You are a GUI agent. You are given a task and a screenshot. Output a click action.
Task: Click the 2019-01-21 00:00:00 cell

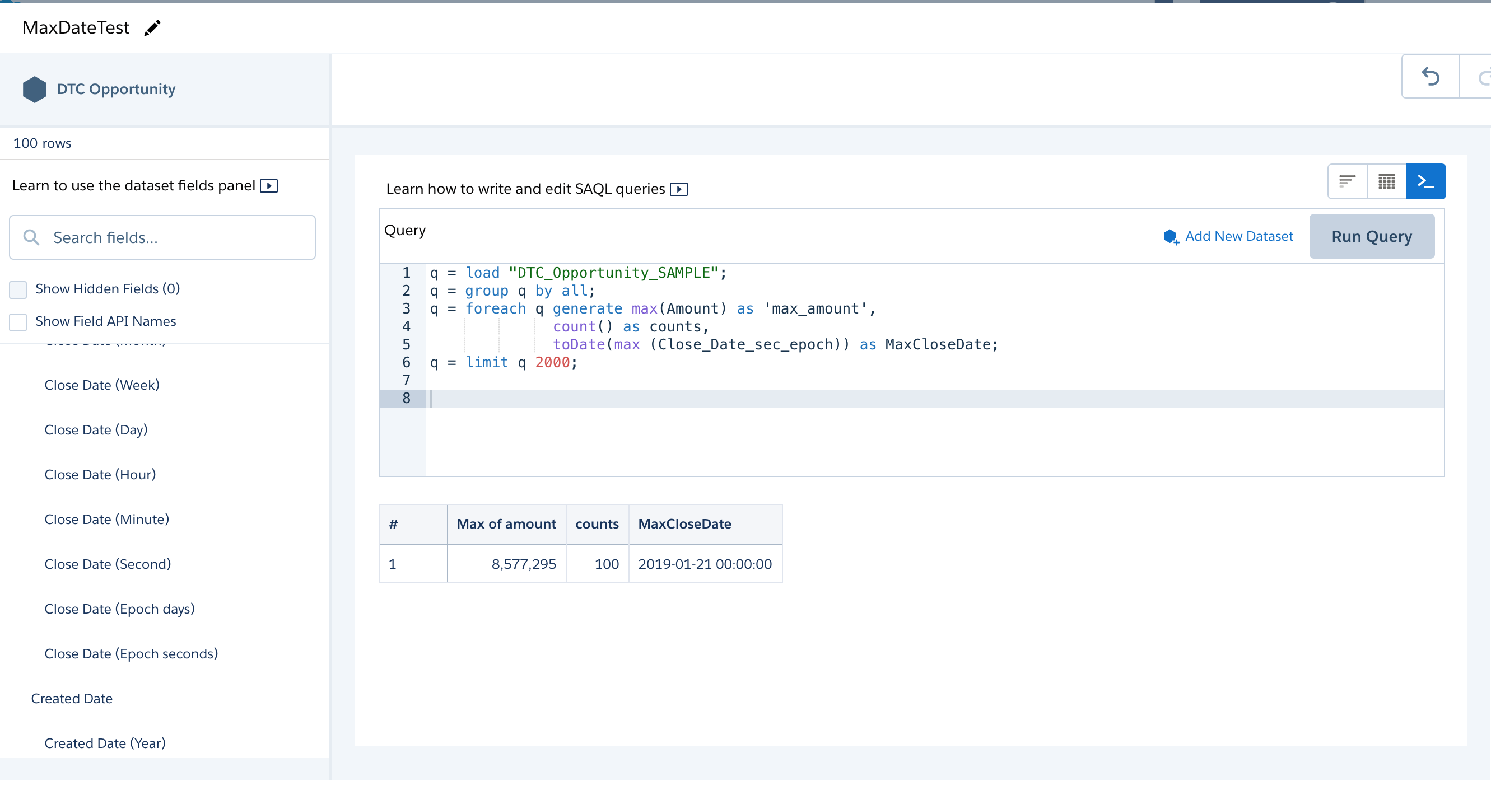(706, 564)
